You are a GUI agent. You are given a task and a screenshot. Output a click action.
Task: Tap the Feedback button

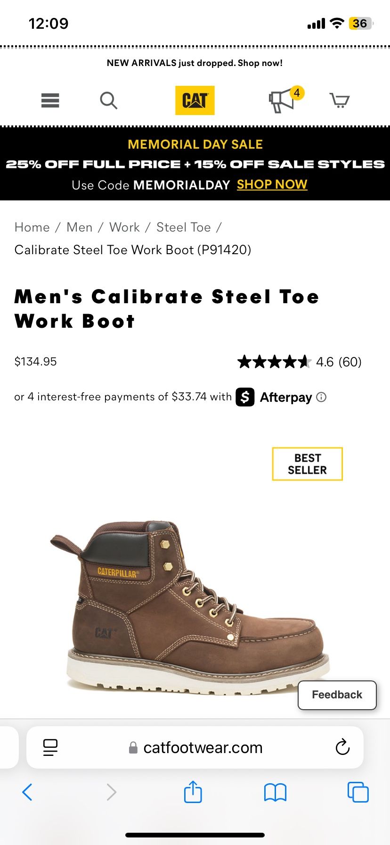pyautogui.click(x=337, y=695)
